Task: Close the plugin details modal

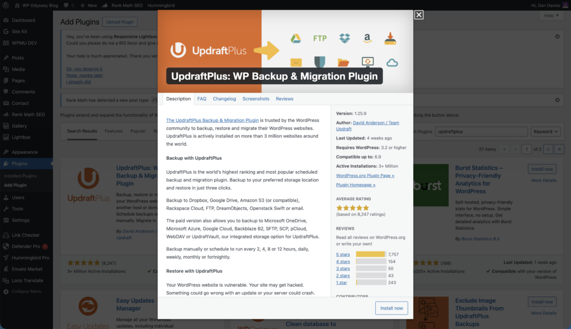Action: (419, 15)
